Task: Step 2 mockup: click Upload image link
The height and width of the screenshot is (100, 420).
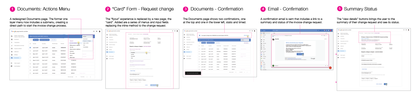Action: [x=133, y=70]
